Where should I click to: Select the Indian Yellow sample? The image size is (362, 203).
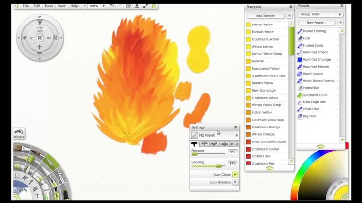267,113
